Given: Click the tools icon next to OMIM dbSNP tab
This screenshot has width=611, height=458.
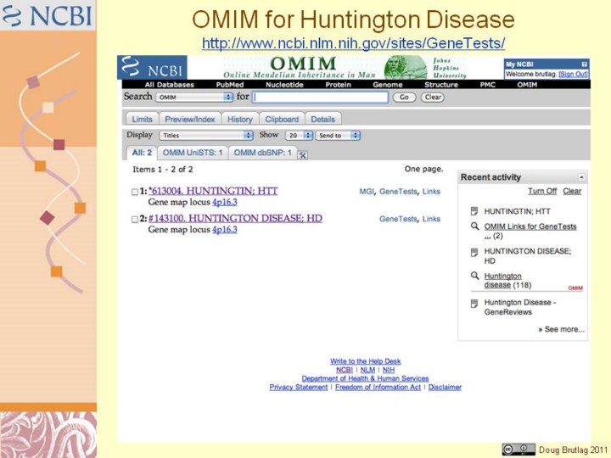Looking at the screenshot, I should pos(303,154).
